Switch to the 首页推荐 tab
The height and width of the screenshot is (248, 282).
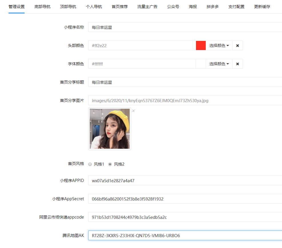pyautogui.click(x=120, y=7)
